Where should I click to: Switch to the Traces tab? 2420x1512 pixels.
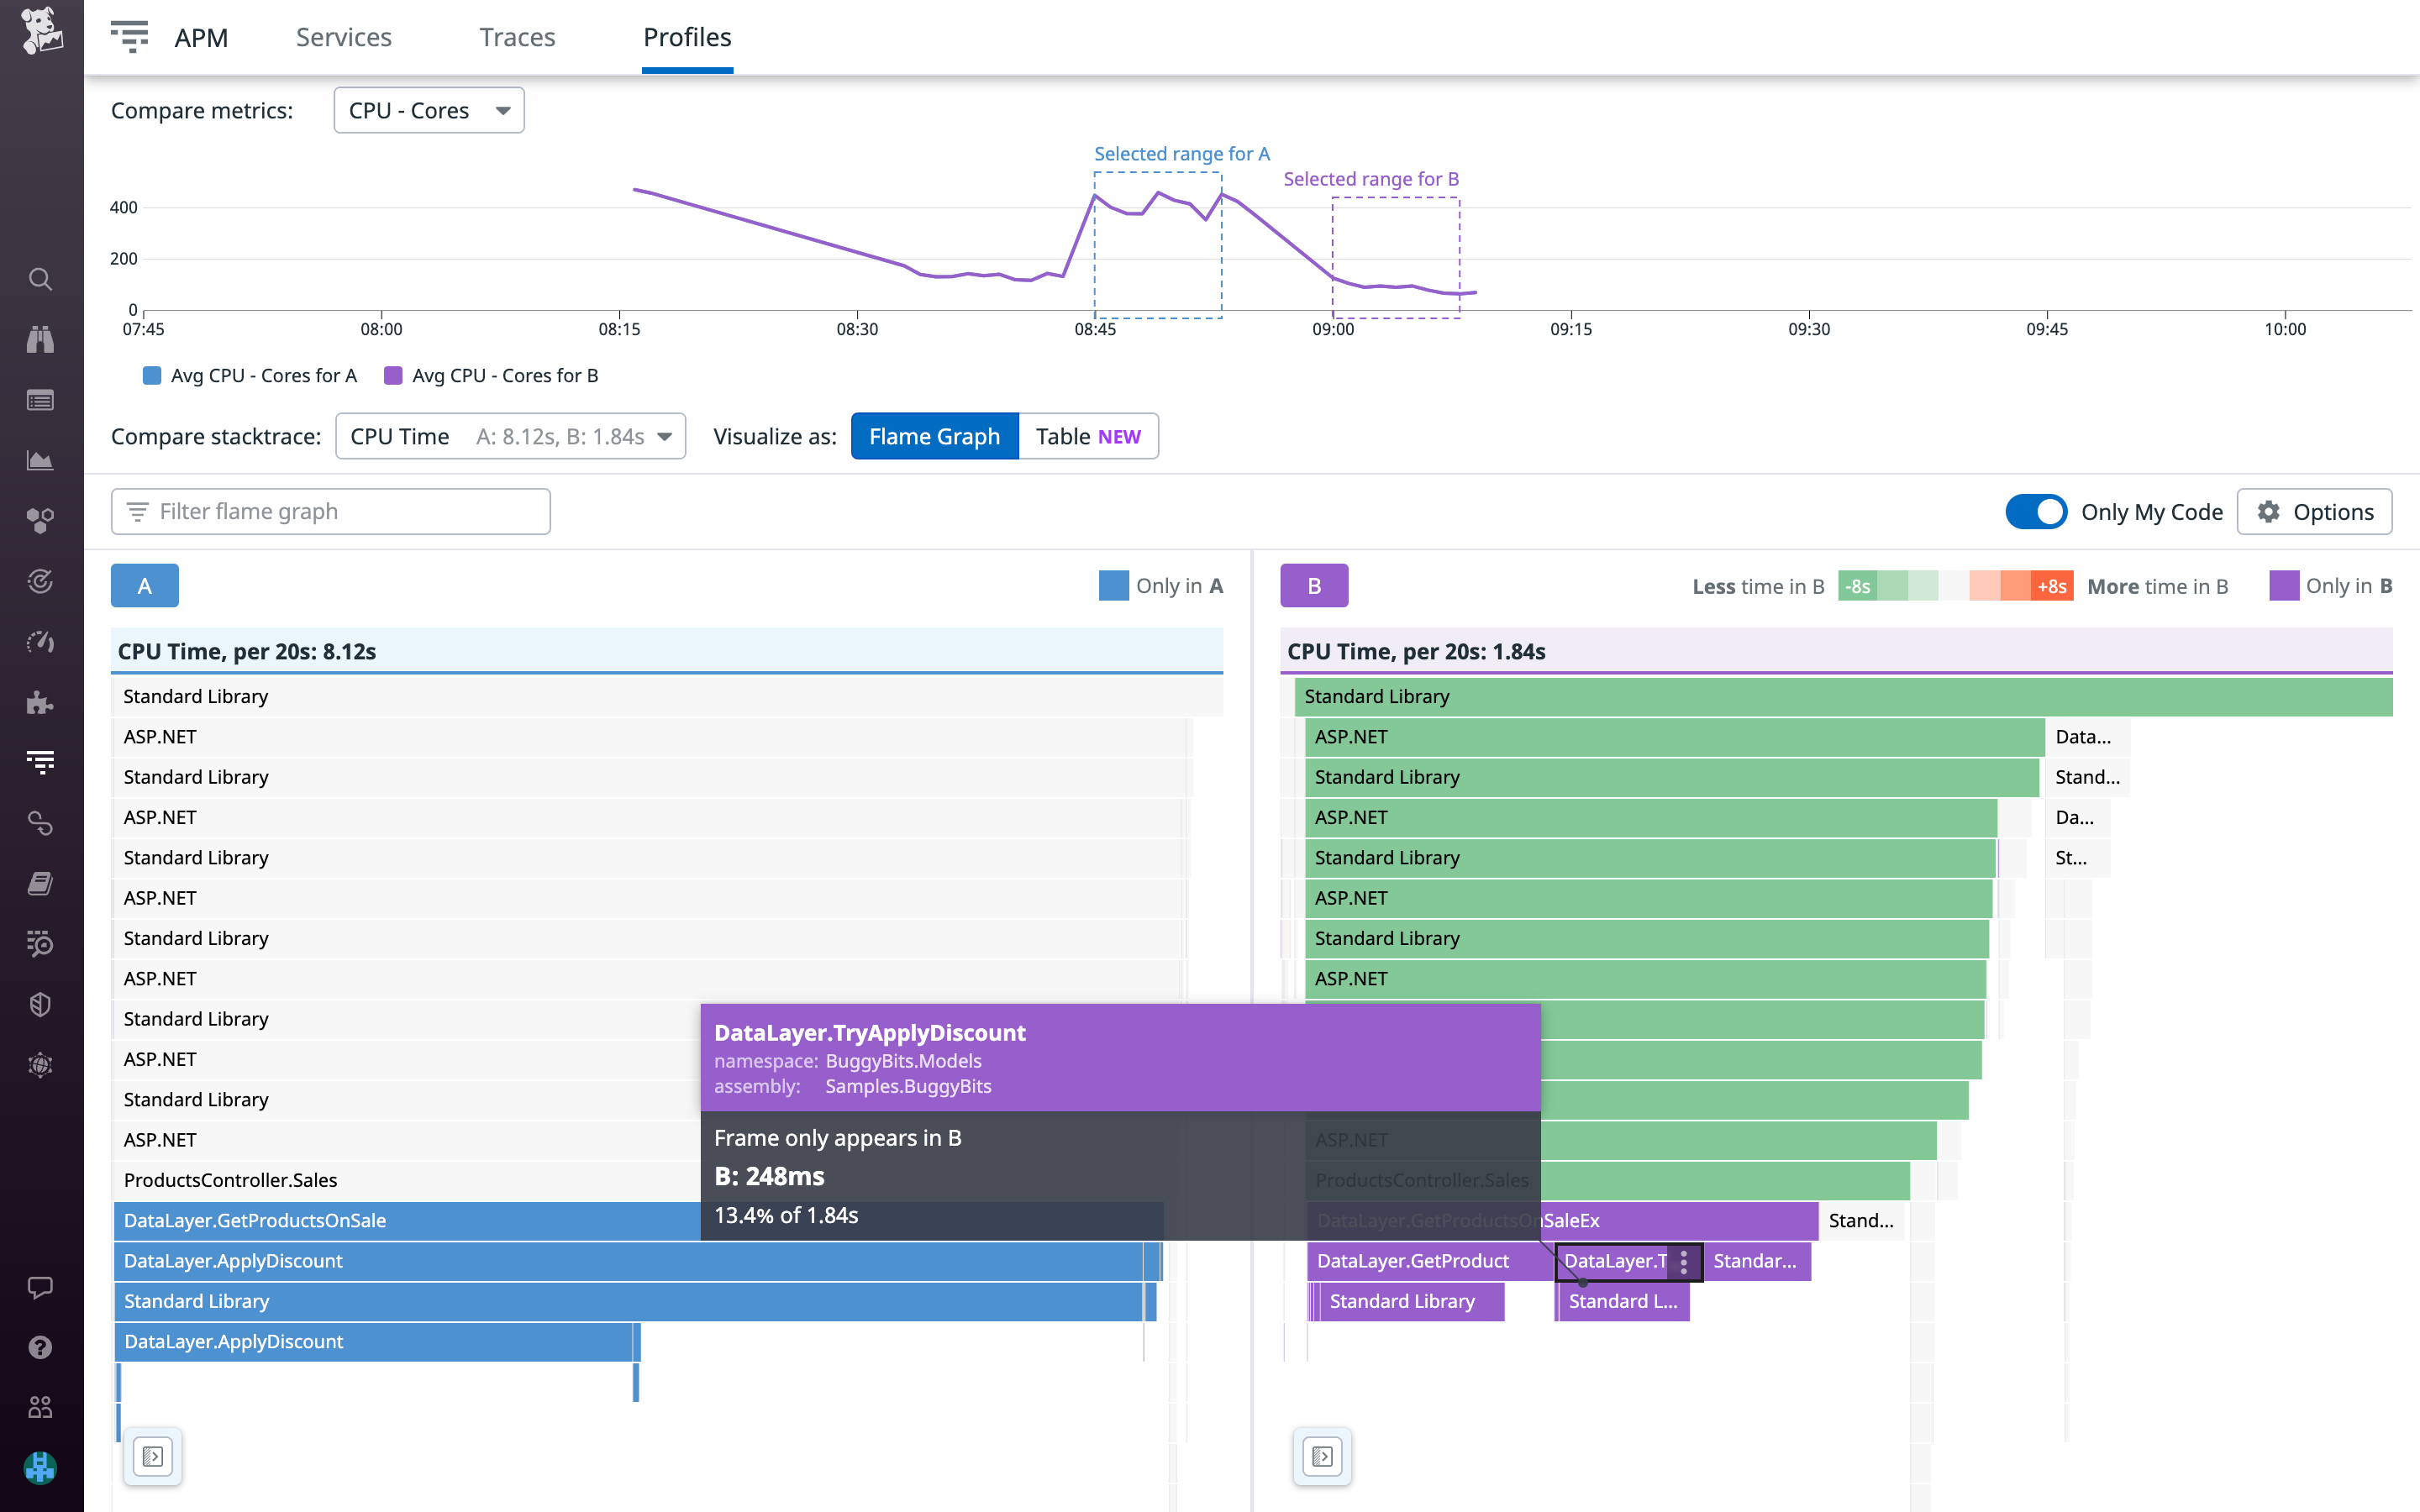pyautogui.click(x=517, y=37)
